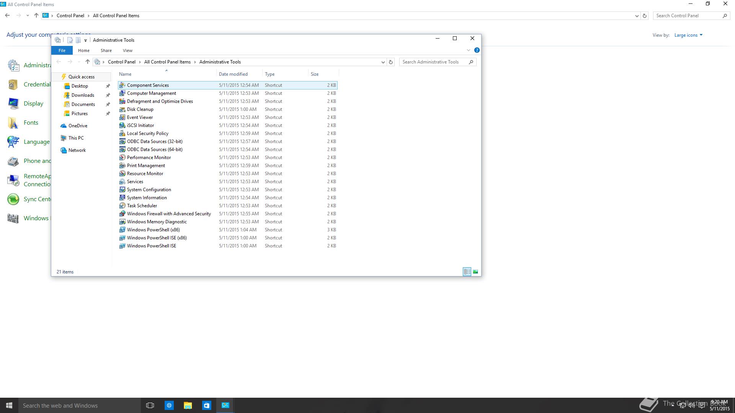Open the View ribbon tab
The image size is (735, 413).
127,50
